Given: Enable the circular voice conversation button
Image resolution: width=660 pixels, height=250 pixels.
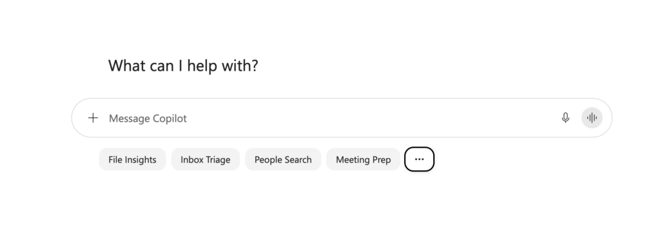Looking at the screenshot, I should click(x=592, y=118).
